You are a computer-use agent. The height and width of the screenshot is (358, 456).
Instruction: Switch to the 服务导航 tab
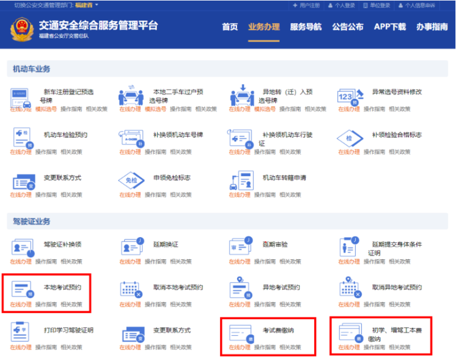(x=306, y=27)
